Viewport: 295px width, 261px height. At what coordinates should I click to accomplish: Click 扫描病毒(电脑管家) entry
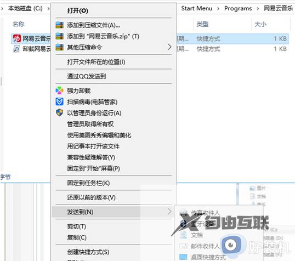92,102
